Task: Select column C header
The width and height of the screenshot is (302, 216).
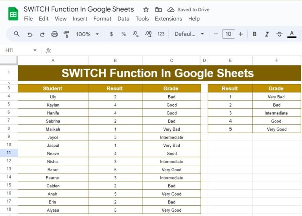Action: (171, 61)
